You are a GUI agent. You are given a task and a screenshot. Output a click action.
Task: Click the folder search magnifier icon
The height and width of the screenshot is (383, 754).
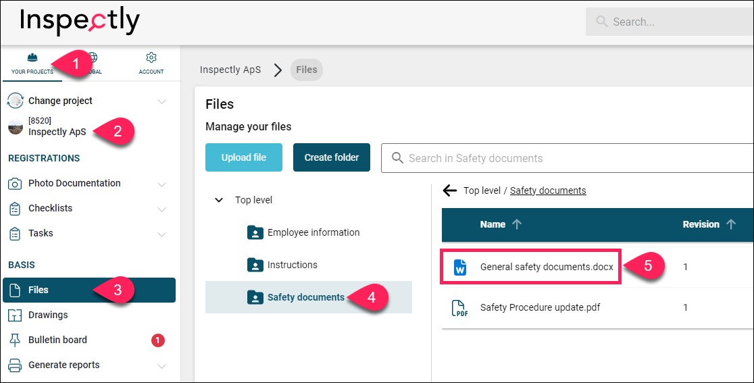[397, 157]
